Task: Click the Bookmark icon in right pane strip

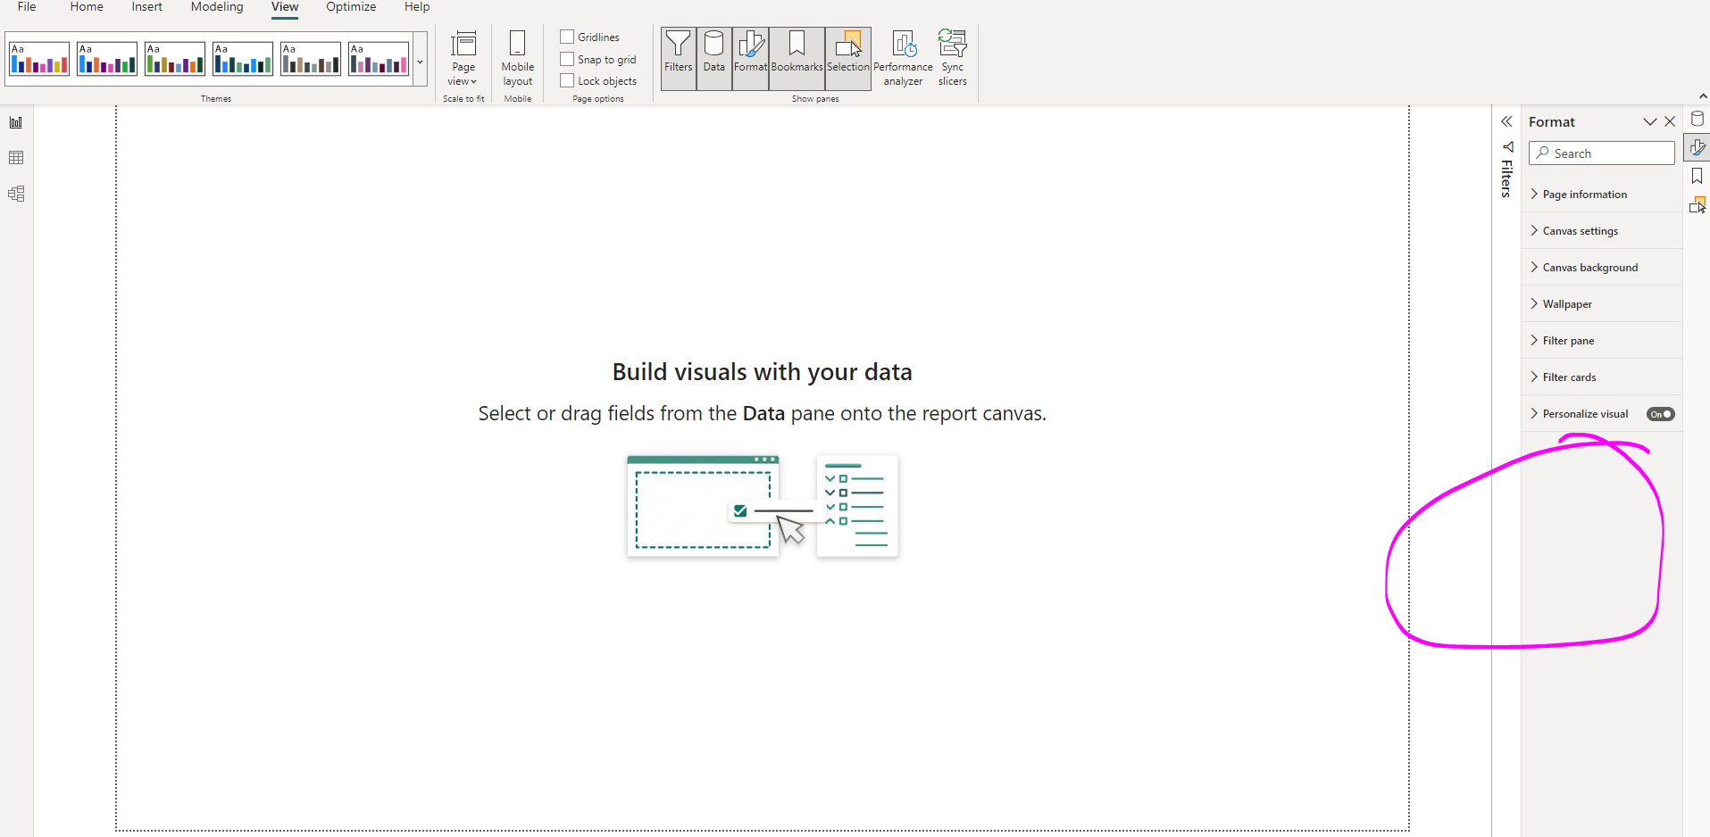Action: 1697,176
